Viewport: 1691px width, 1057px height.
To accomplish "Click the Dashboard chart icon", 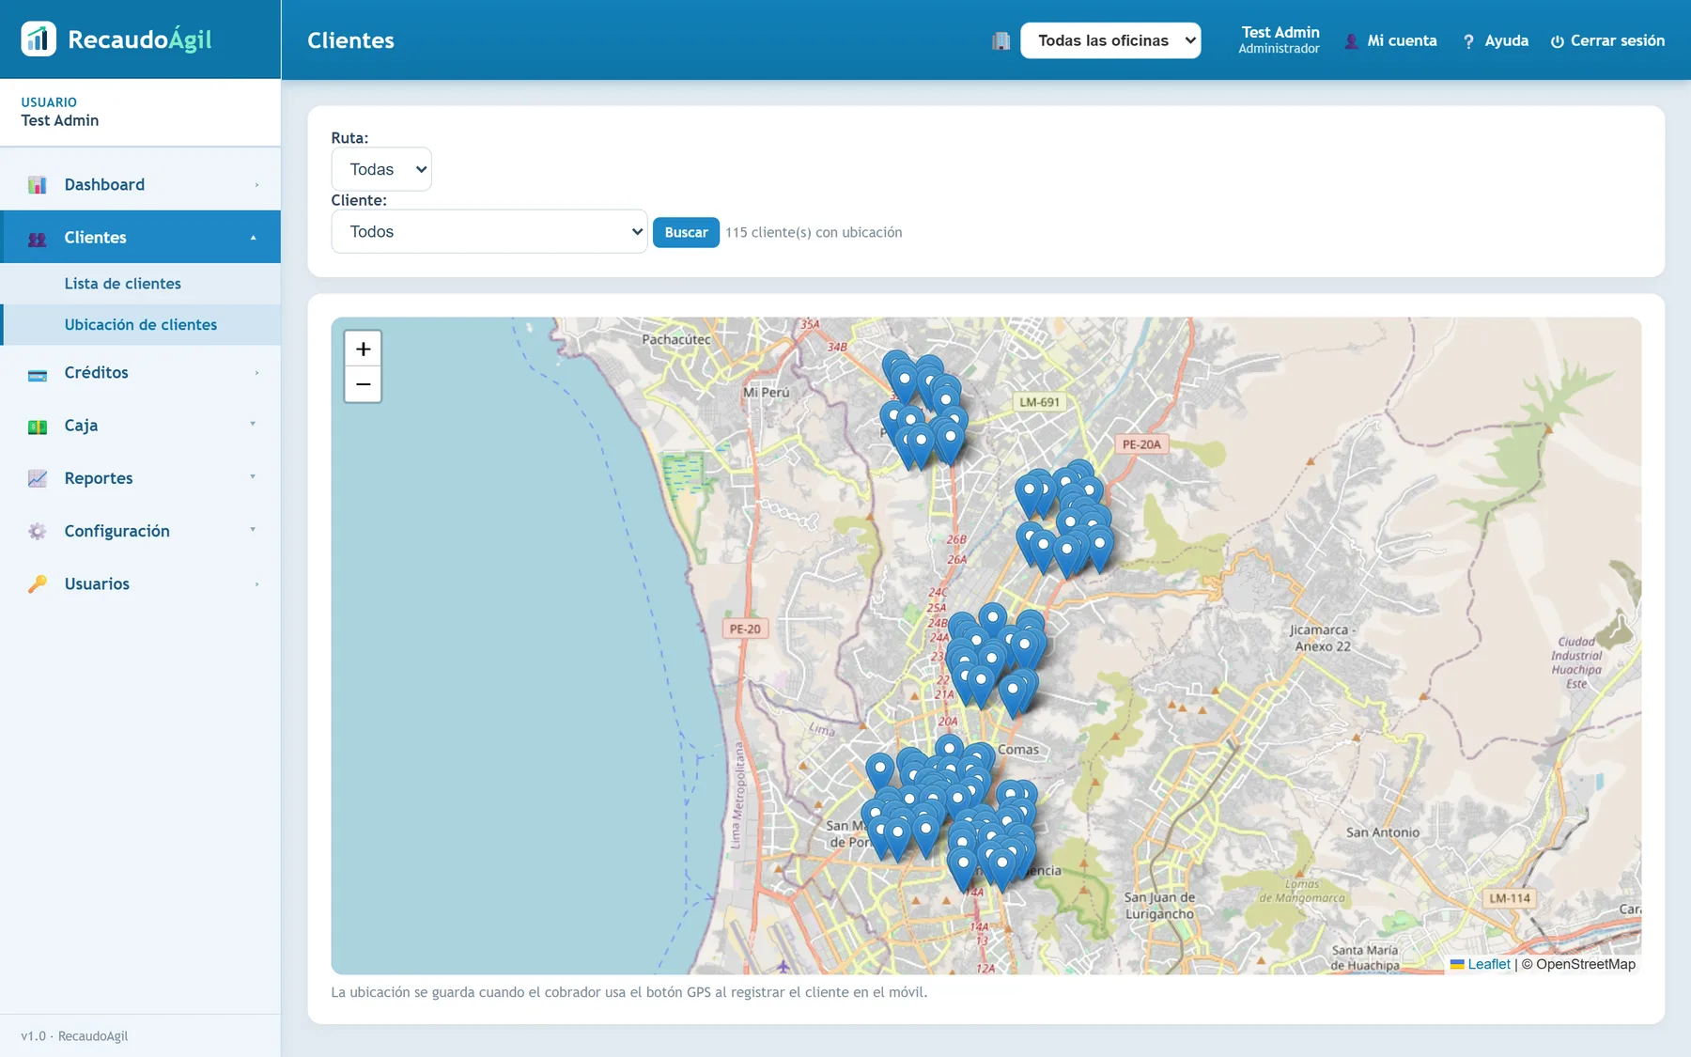I will [x=38, y=185].
